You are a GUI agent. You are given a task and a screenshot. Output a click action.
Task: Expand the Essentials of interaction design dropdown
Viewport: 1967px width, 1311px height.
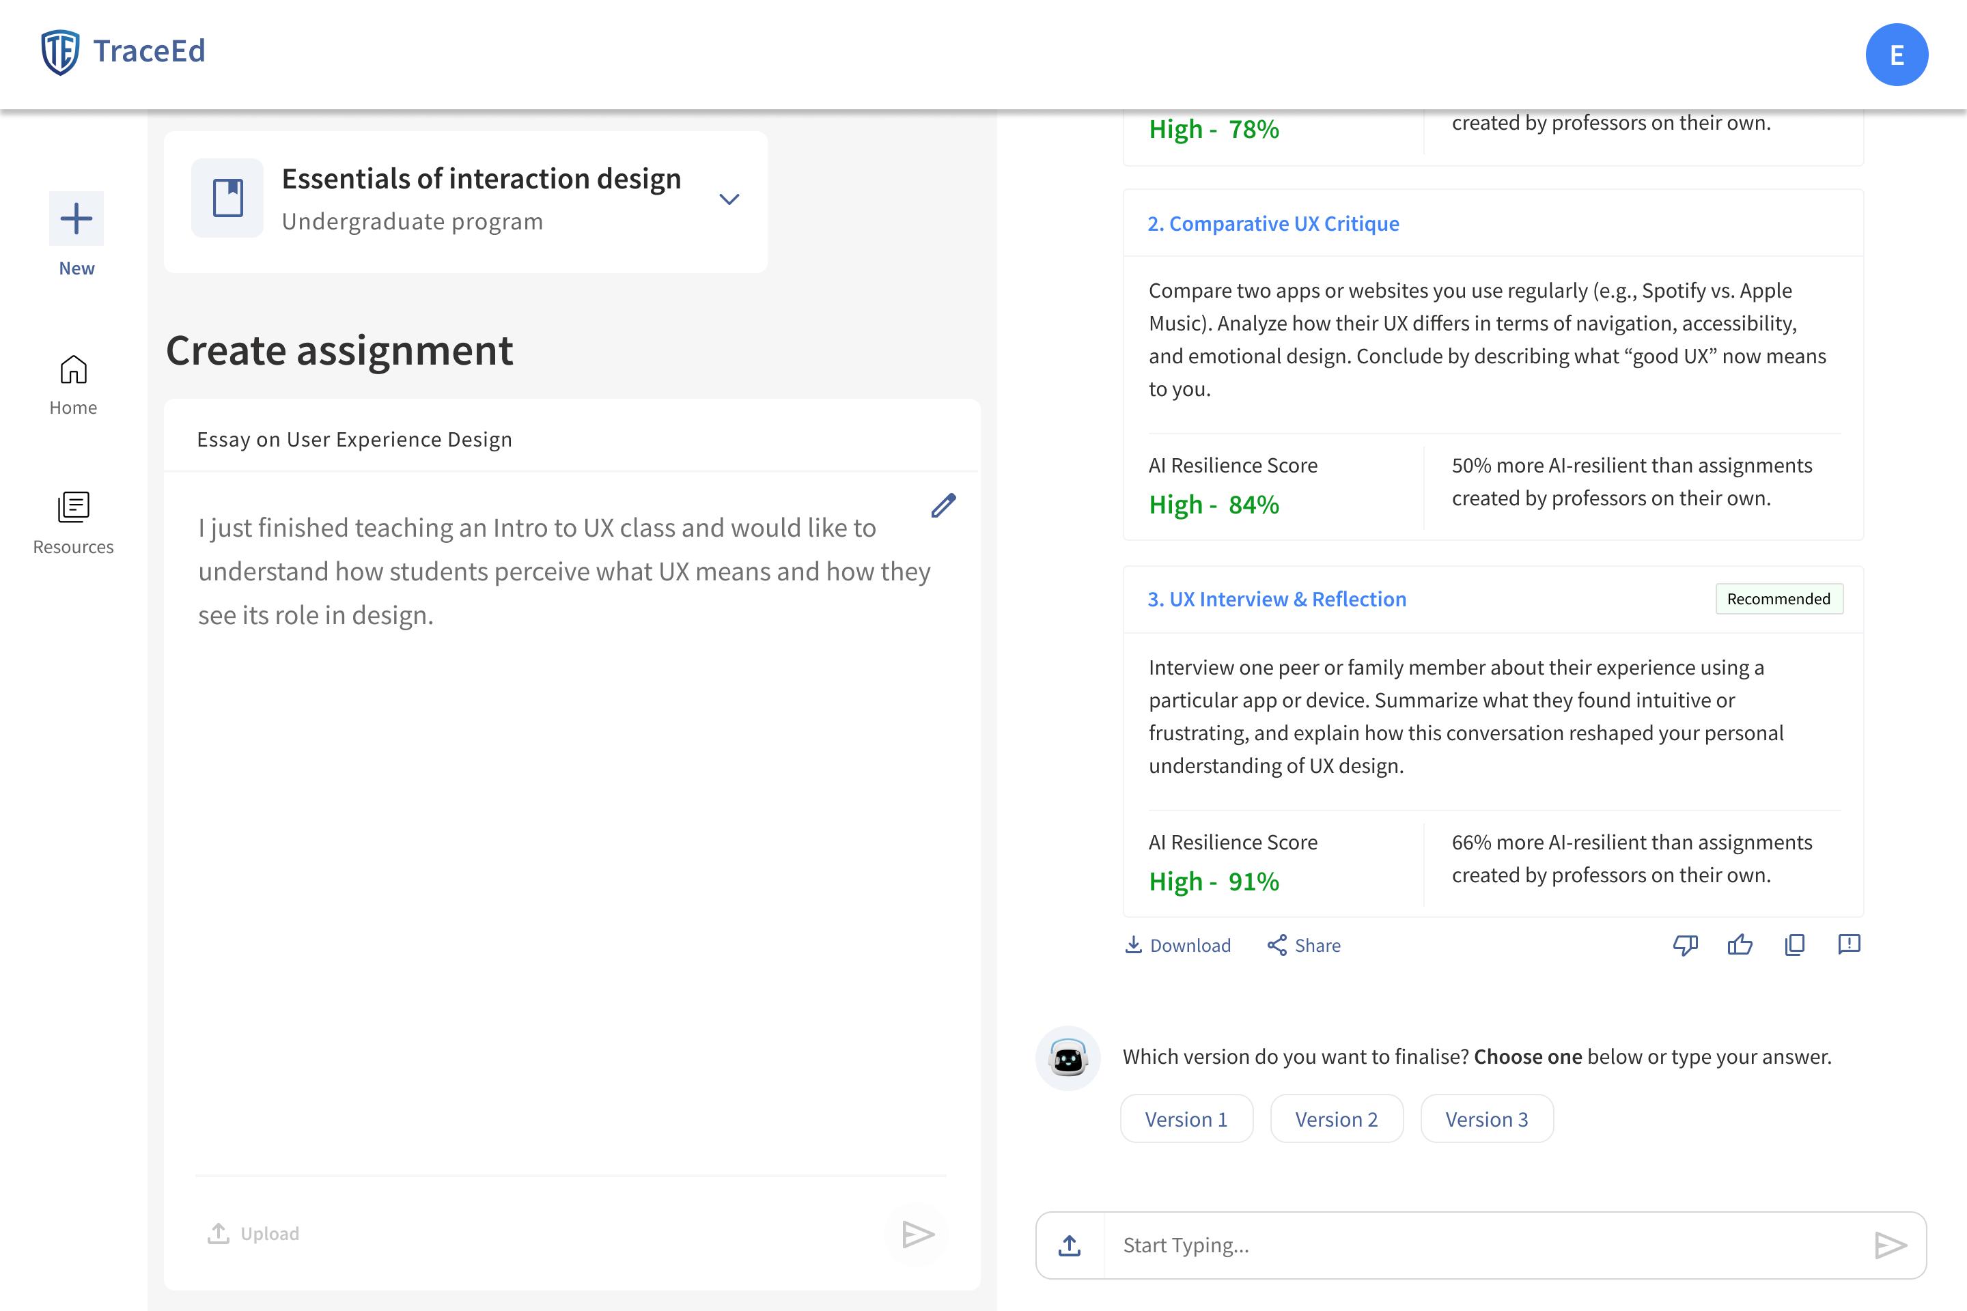pyautogui.click(x=729, y=199)
